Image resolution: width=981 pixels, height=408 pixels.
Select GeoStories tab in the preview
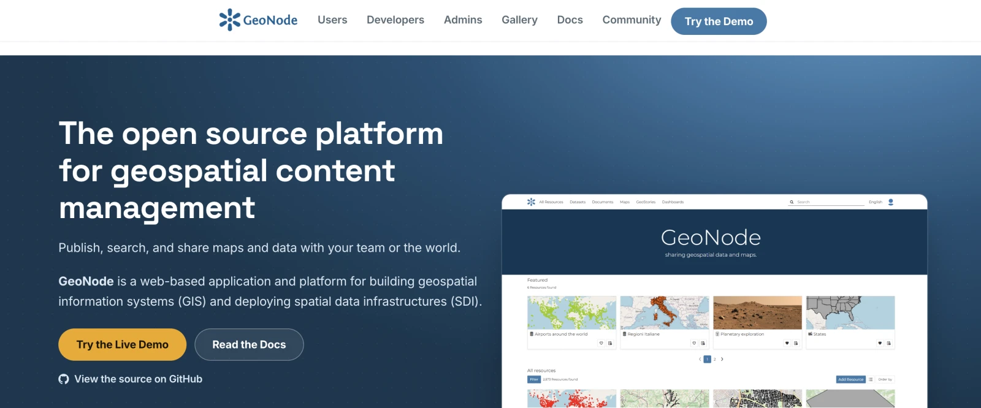pyautogui.click(x=646, y=202)
